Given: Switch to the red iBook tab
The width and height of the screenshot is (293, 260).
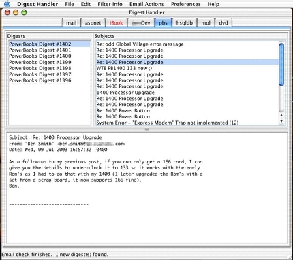Looking at the screenshot, I should (116, 22).
